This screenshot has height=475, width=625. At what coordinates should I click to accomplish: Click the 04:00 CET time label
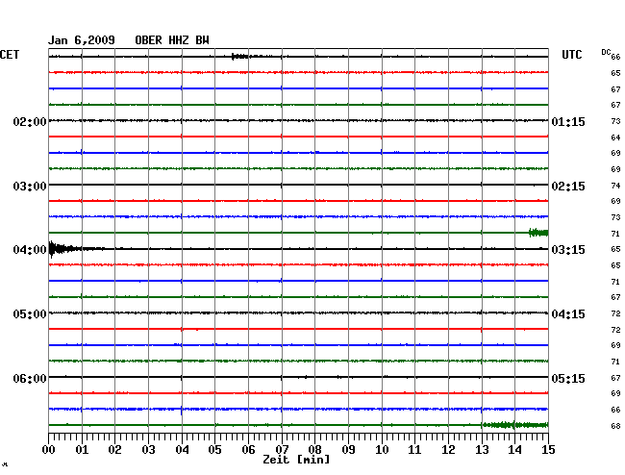point(30,250)
